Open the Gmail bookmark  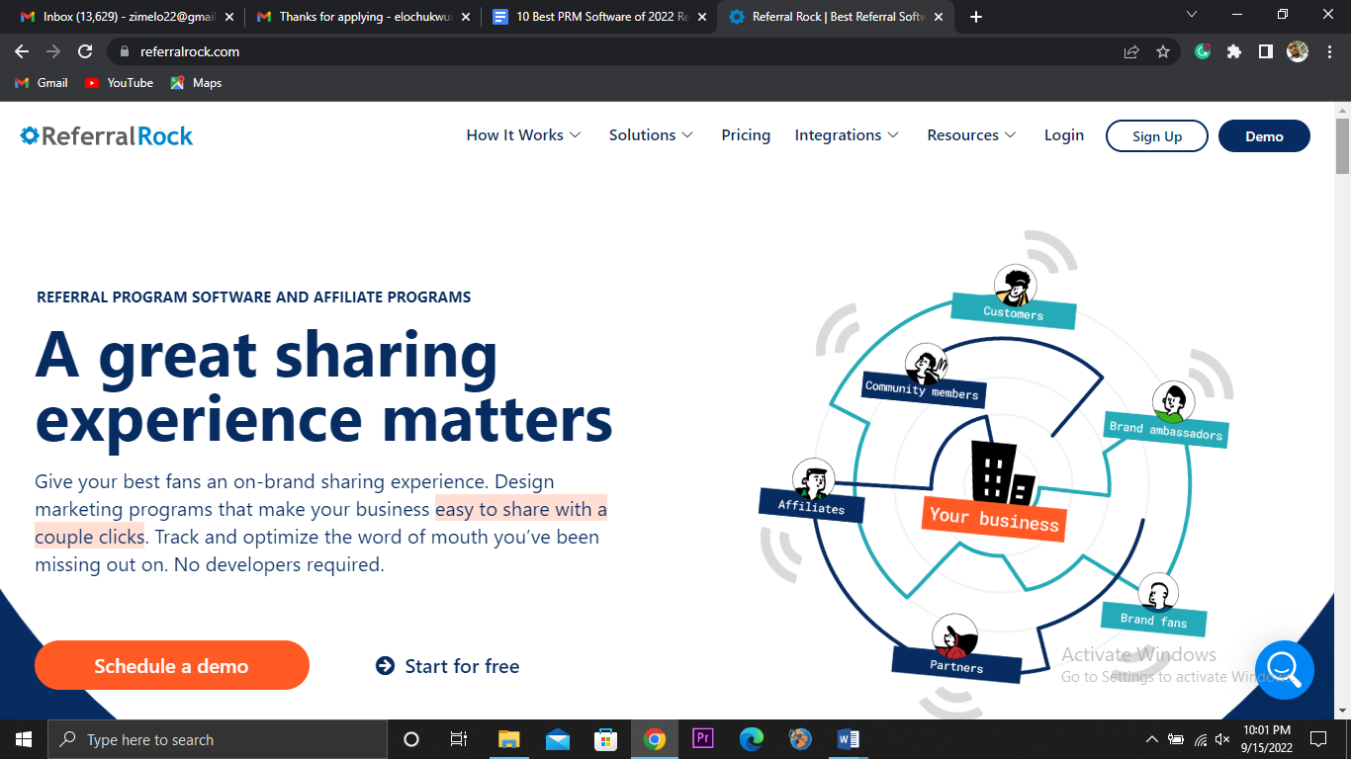(42, 83)
